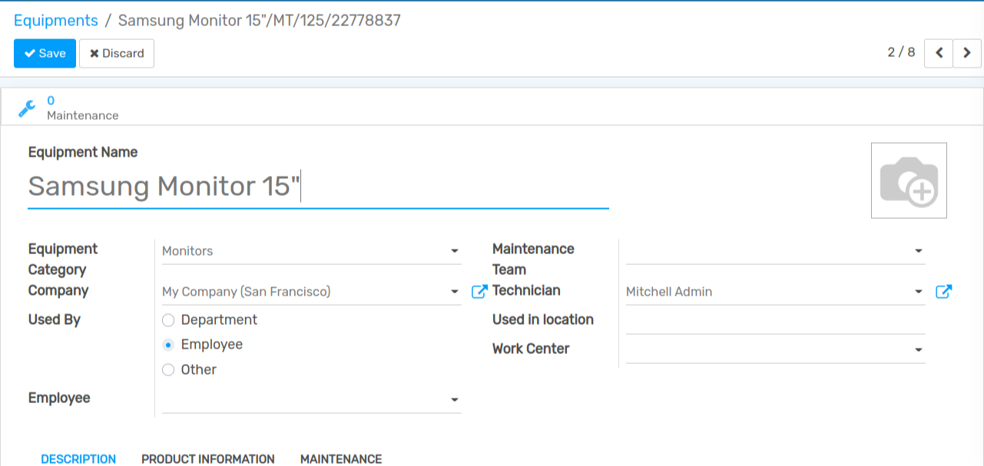Click the wrench Maintenance stat icon

tap(27, 108)
